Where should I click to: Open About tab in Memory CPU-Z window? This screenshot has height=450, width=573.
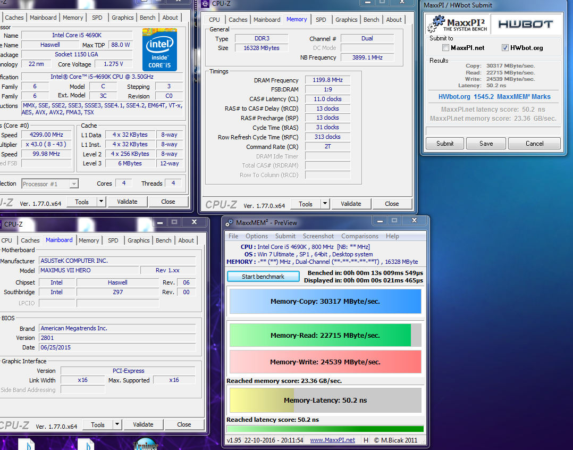point(393,20)
